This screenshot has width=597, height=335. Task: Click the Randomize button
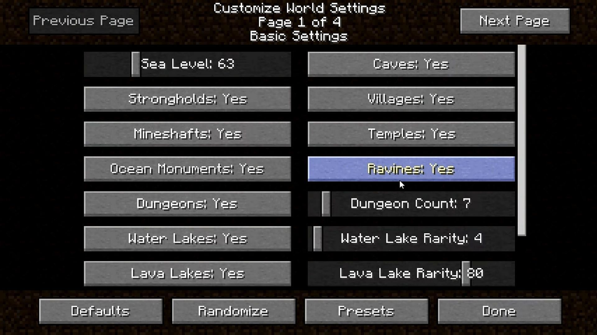233,310
